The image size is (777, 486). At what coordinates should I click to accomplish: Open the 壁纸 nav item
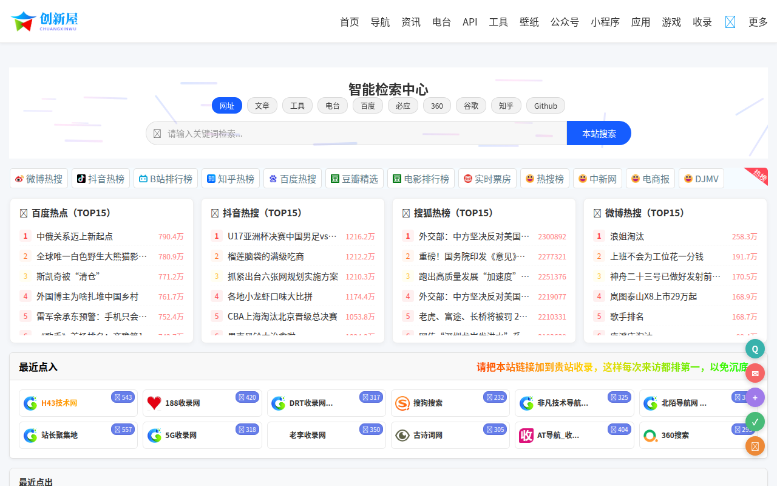coord(529,22)
